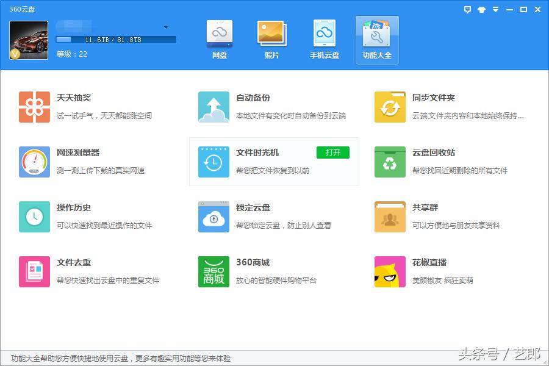Expand the account name dropdown arrow

165,27
